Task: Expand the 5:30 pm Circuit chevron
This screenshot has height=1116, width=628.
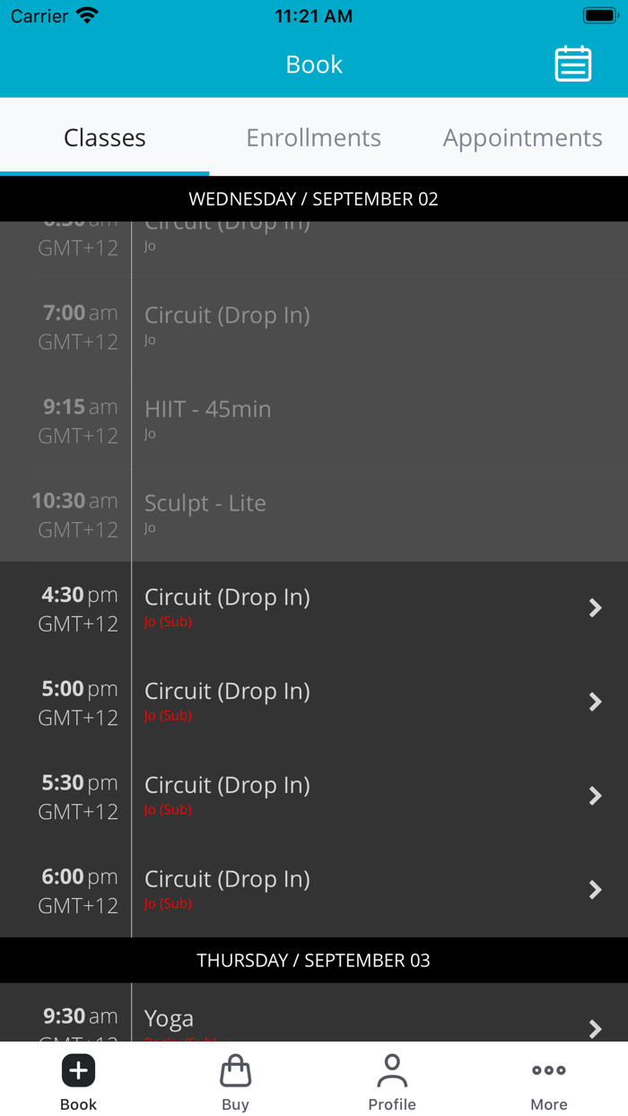Action: (x=595, y=796)
